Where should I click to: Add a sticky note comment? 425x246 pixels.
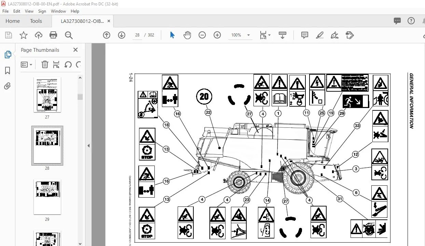pyautogui.click(x=305, y=35)
